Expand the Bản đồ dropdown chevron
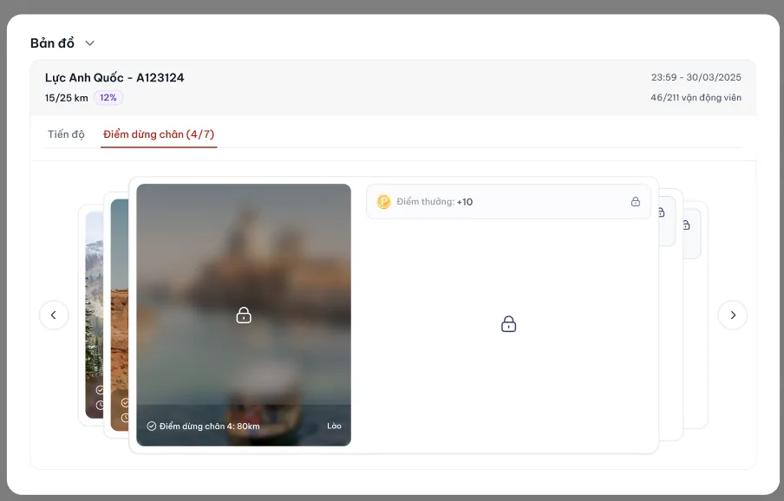The width and height of the screenshot is (784, 501). point(89,43)
